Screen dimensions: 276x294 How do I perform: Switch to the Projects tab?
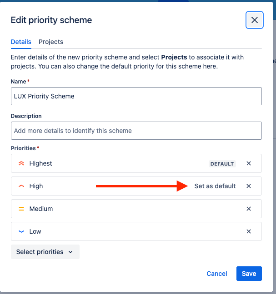coord(51,42)
